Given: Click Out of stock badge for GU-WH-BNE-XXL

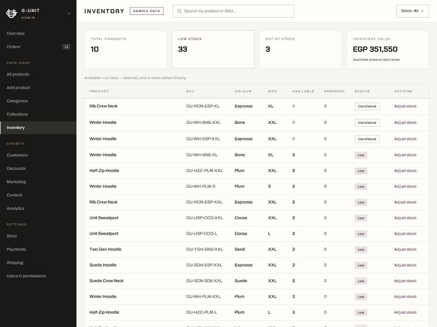Looking at the screenshot, I should click(367, 123).
